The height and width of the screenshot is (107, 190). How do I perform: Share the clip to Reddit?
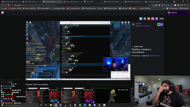[149, 19]
